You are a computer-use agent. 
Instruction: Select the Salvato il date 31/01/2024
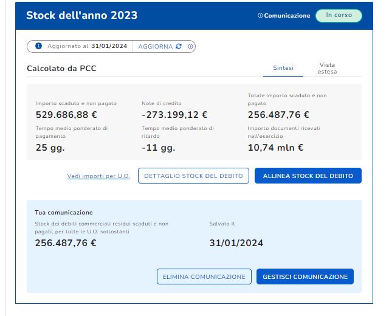point(236,243)
